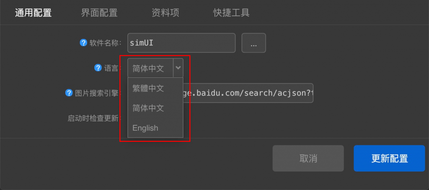Click the 启动时检查更新 label
This screenshot has height=190, width=429.
(93, 118)
